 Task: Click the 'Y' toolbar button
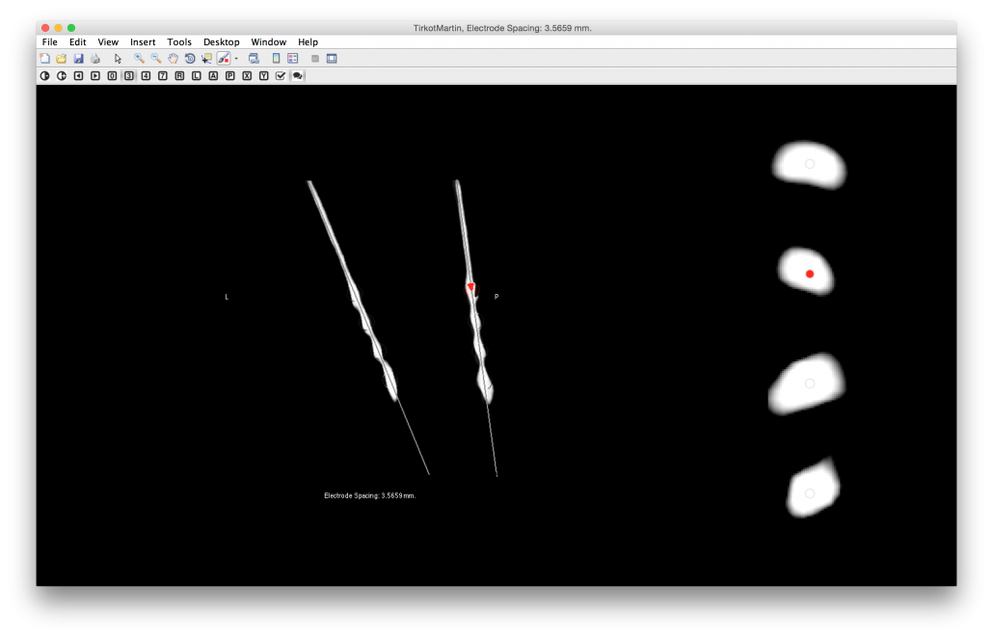tap(264, 76)
